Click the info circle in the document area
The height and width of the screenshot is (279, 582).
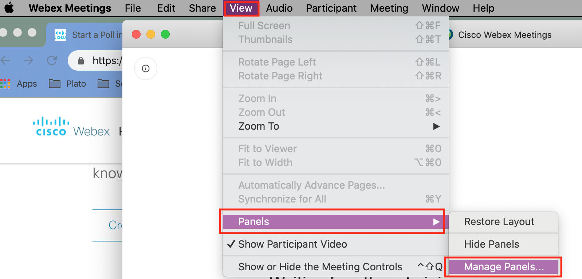point(145,68)
